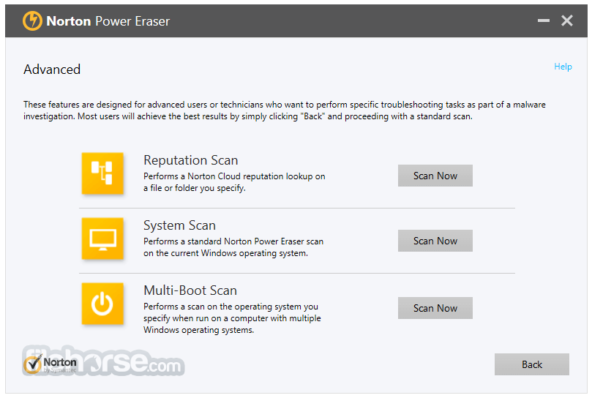592x398 pixels.
Task: Click the Reputation Scan tree icon
Action: click(102, 173)
